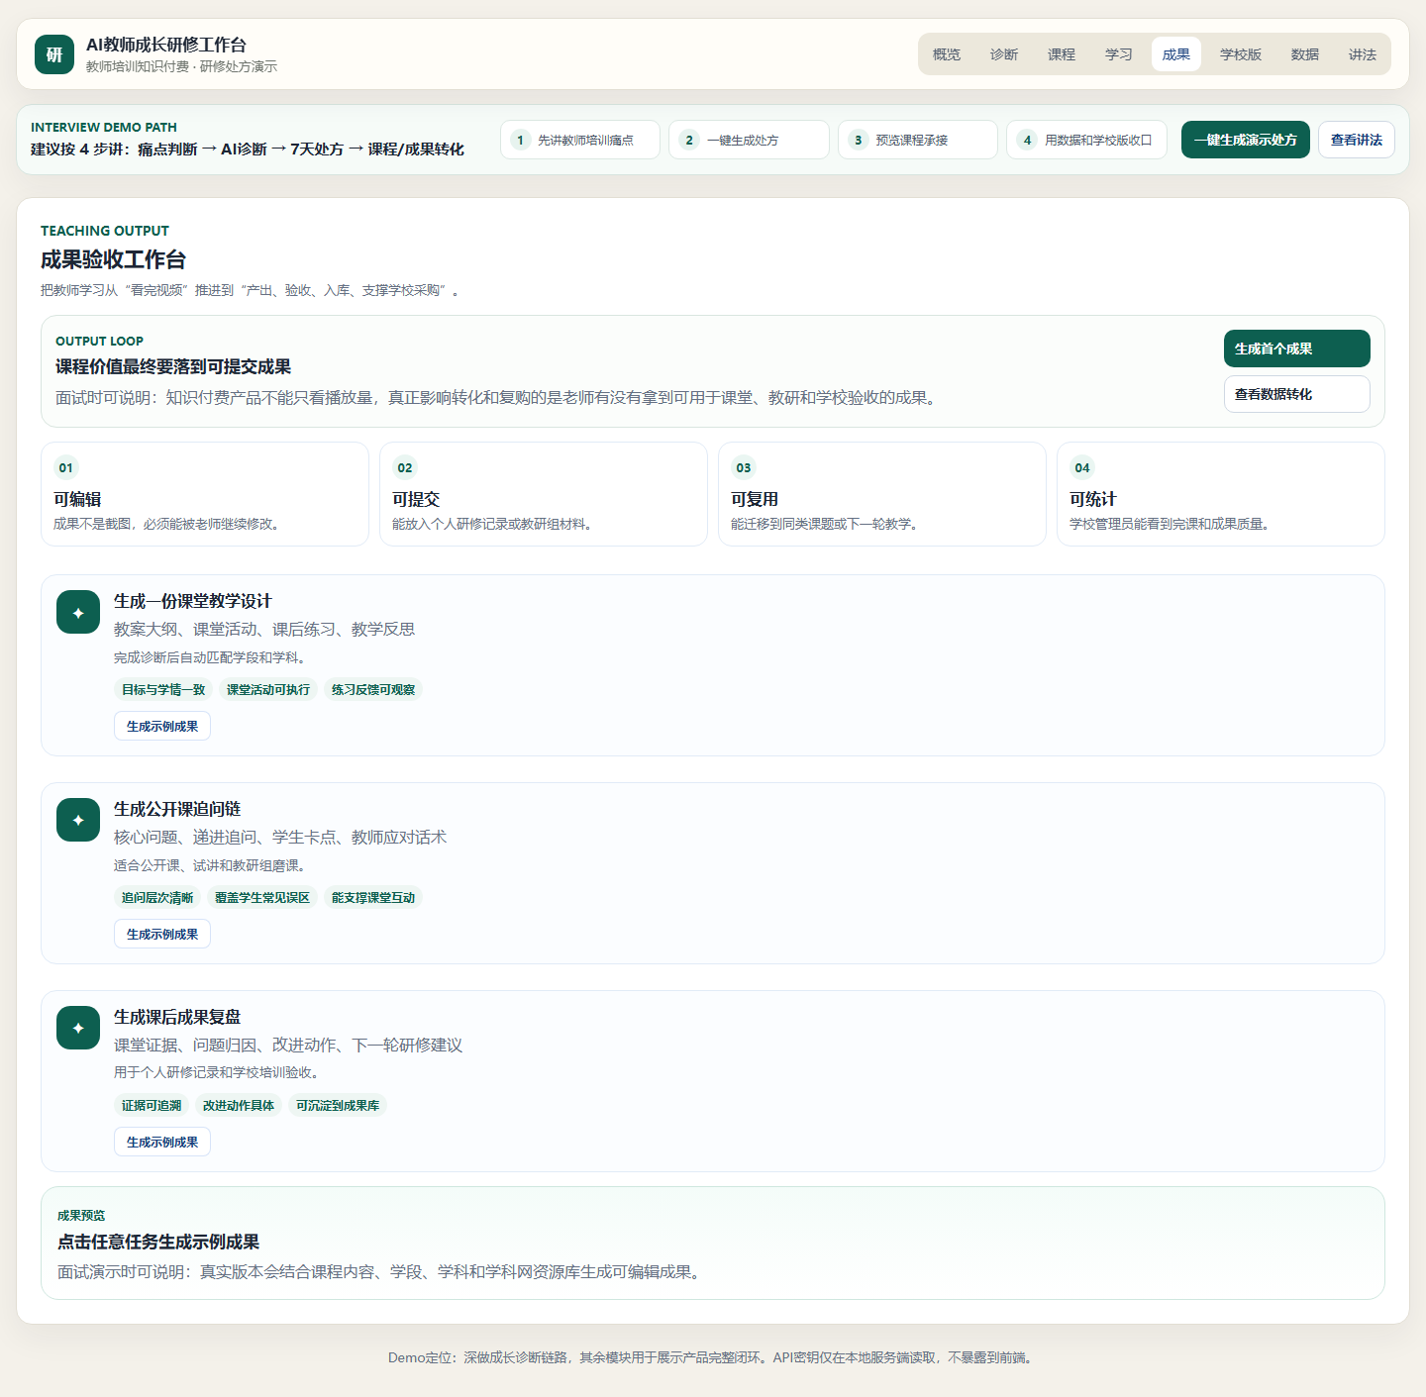Click the 改进动作具体 tag
The image size is (1426, 1397).
pyautogui.click(x=239, y=1105)
